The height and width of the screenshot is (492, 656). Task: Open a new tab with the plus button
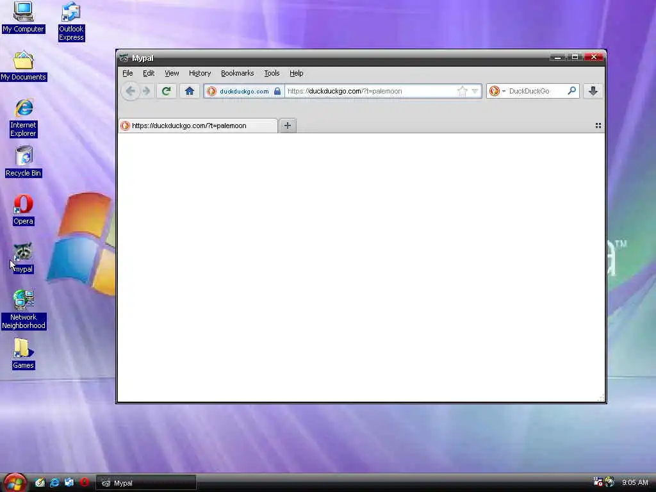pyautogui.click(x=288, y=126)
